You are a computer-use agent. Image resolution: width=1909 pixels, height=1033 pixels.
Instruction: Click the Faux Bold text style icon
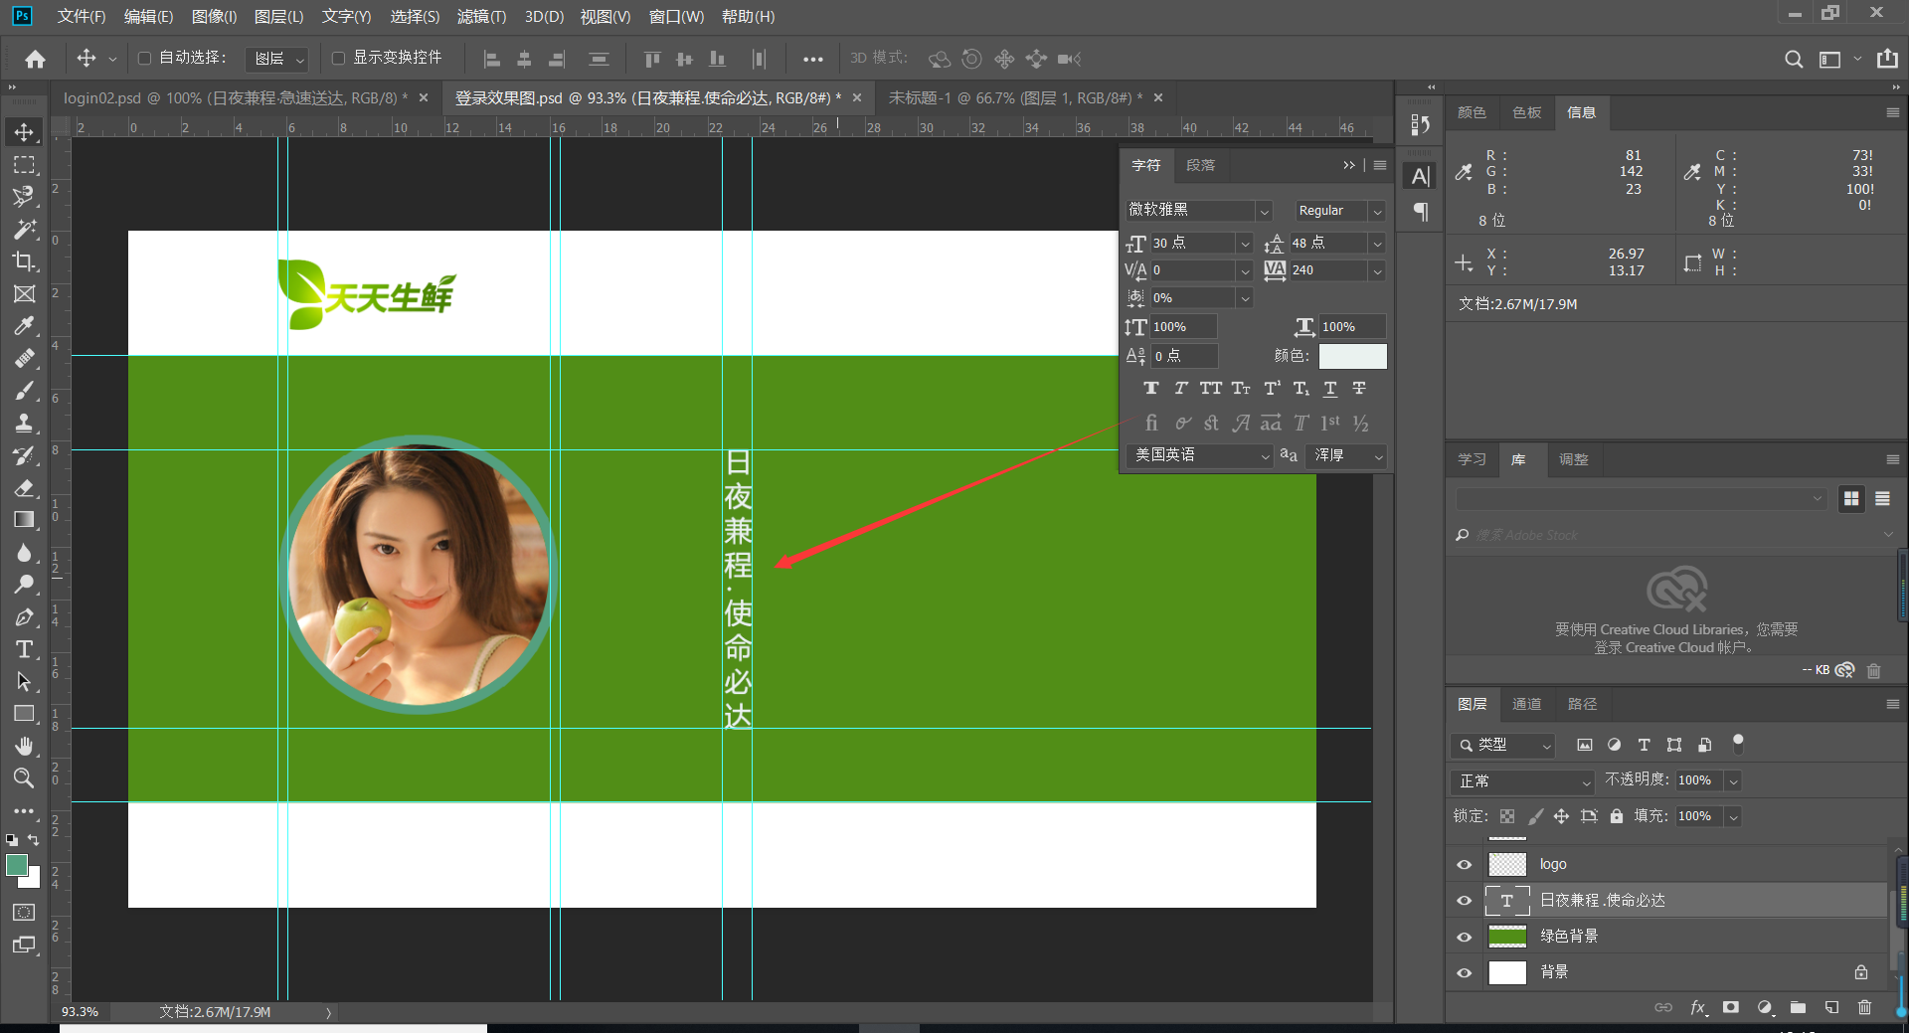point(1151,389)
